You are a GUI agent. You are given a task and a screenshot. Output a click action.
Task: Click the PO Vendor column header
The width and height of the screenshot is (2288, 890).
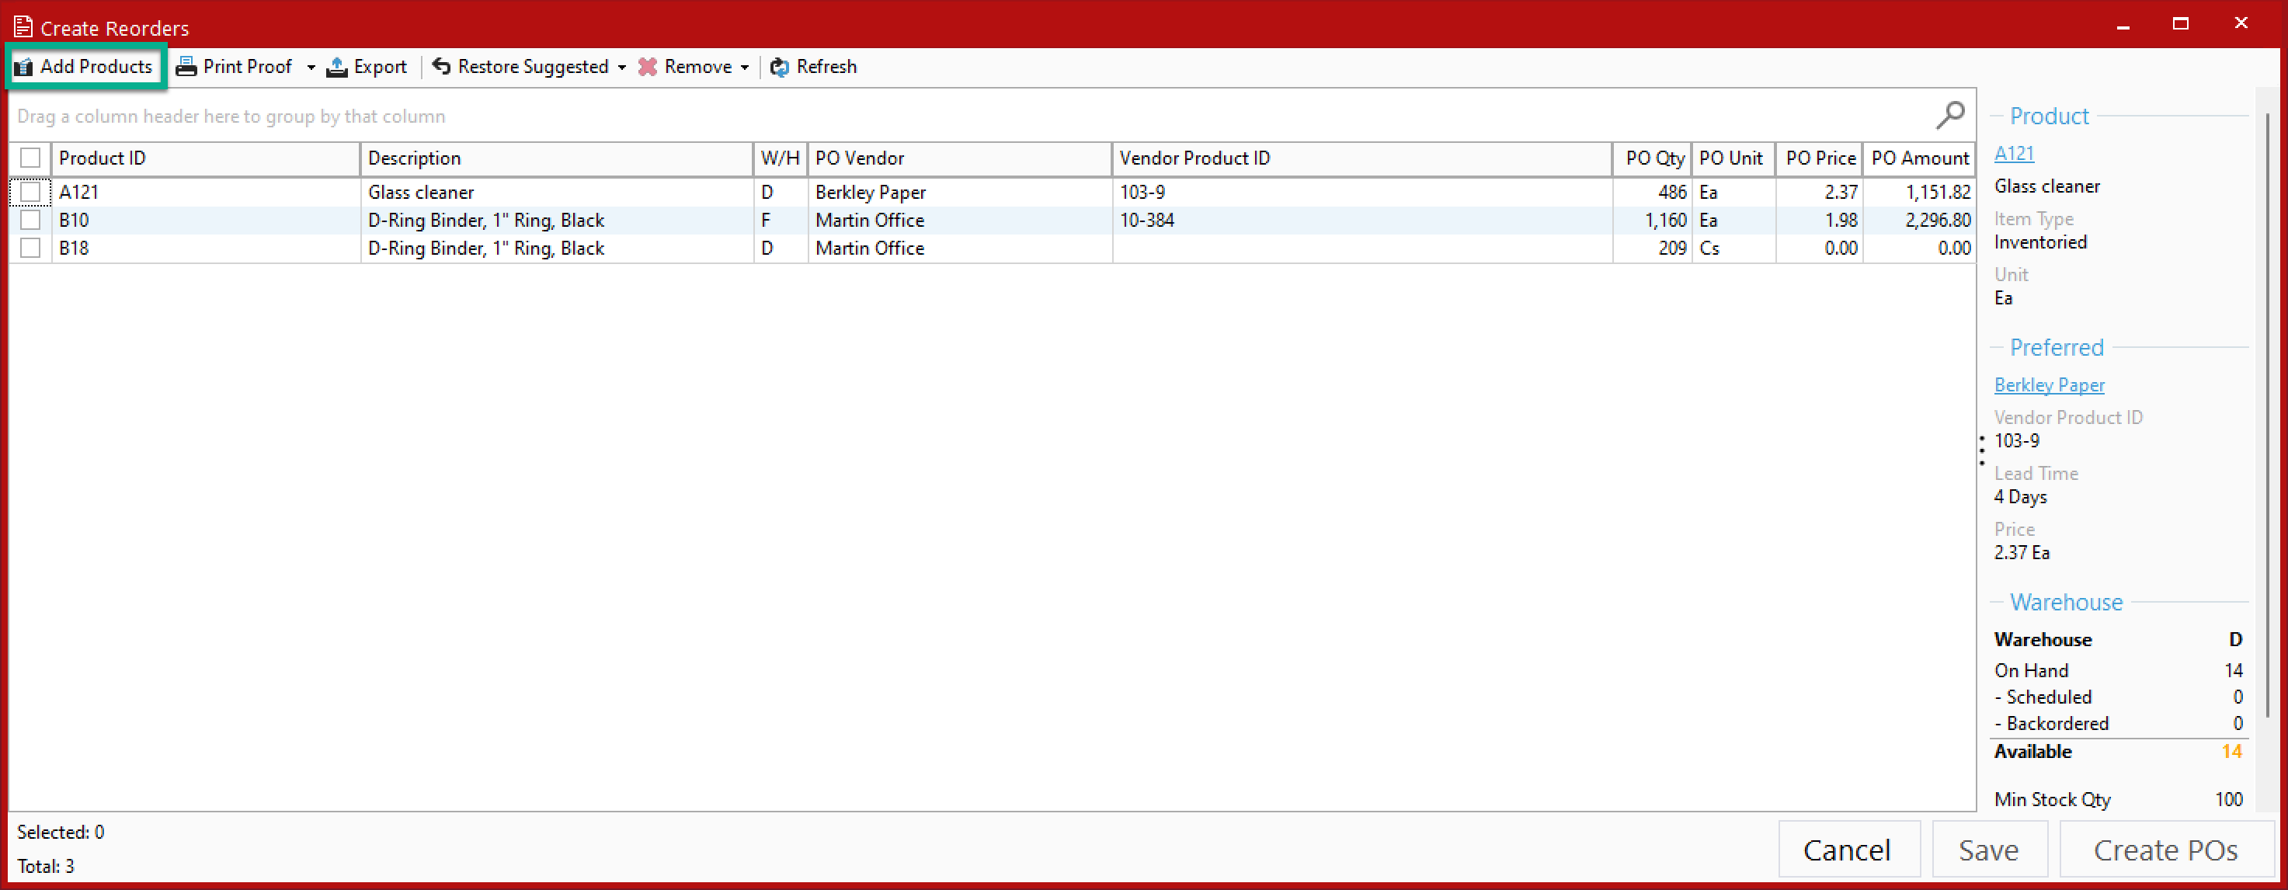[x=860, y=157]
